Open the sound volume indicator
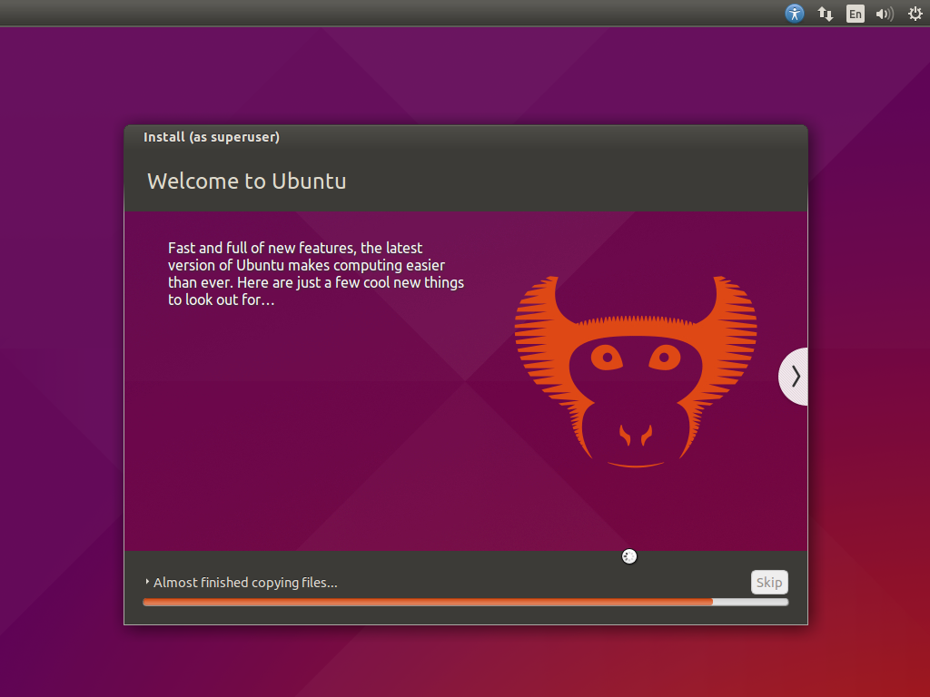This screenshot has height=697, width=930. (x=885, y=14)
